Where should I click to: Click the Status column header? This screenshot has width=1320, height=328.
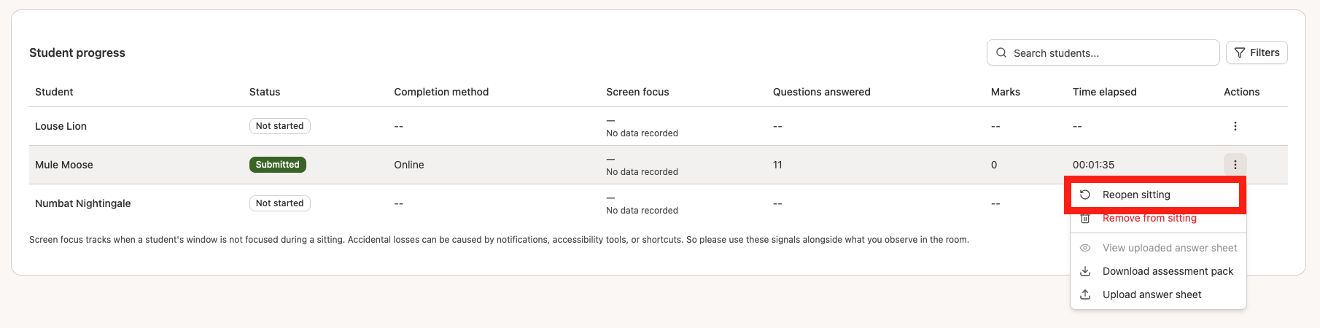pyautogui.click(x=265, y=92)
